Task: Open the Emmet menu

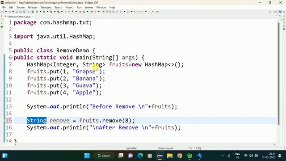Action: click(x=89, y=8)
